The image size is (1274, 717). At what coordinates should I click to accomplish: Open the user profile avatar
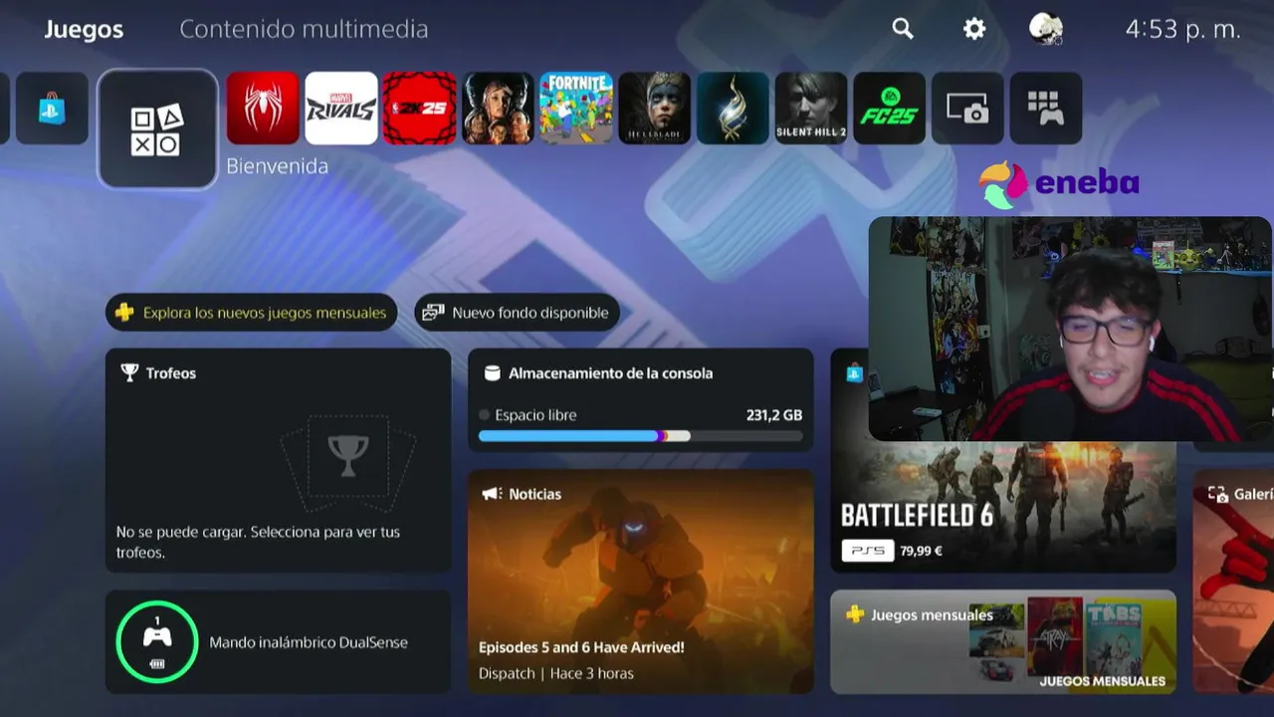[1046, 29]
